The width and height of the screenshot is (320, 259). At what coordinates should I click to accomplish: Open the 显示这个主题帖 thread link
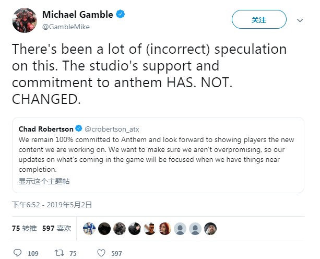[x=44, y=181]
